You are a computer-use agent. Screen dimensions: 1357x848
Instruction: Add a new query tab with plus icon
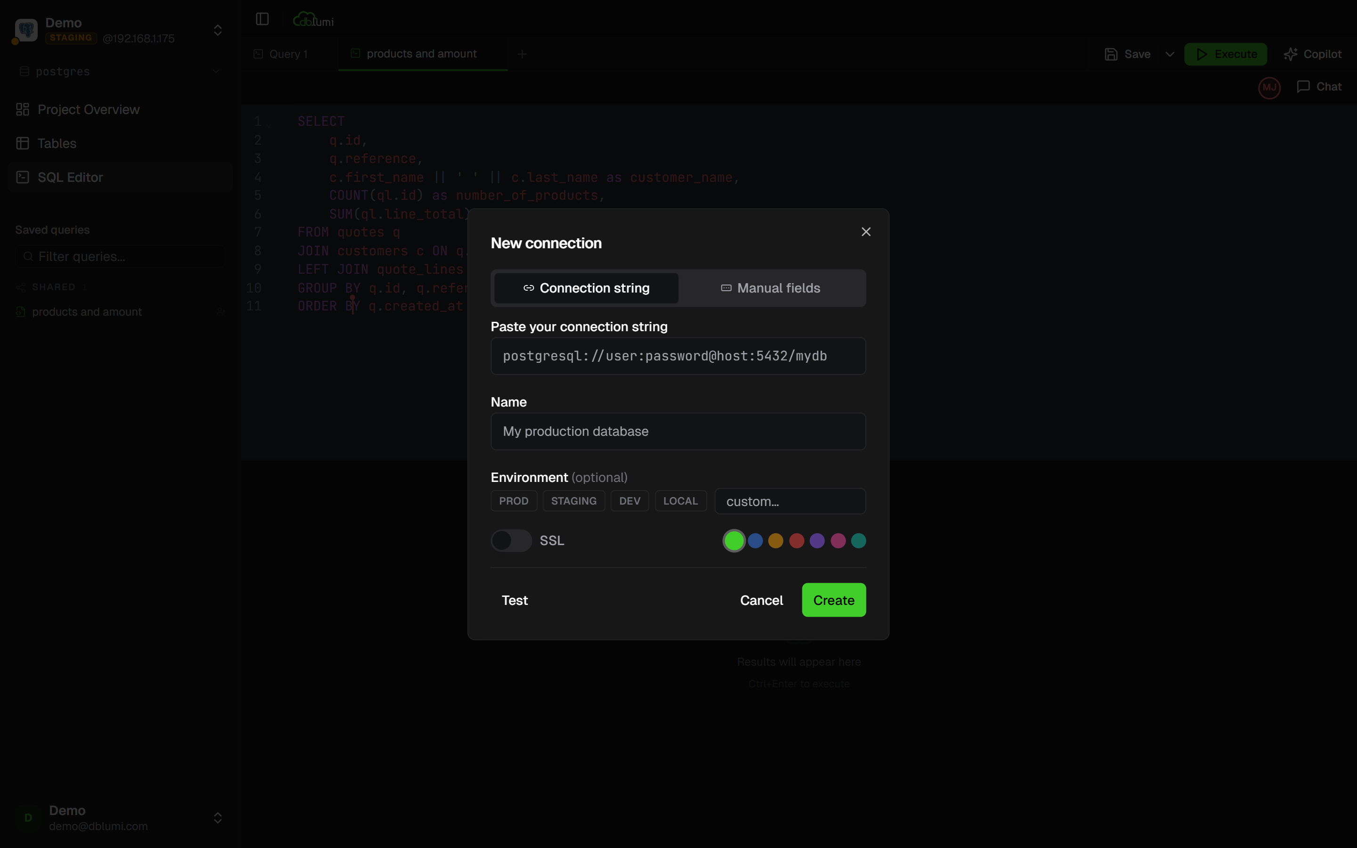(x=522, y=54)
